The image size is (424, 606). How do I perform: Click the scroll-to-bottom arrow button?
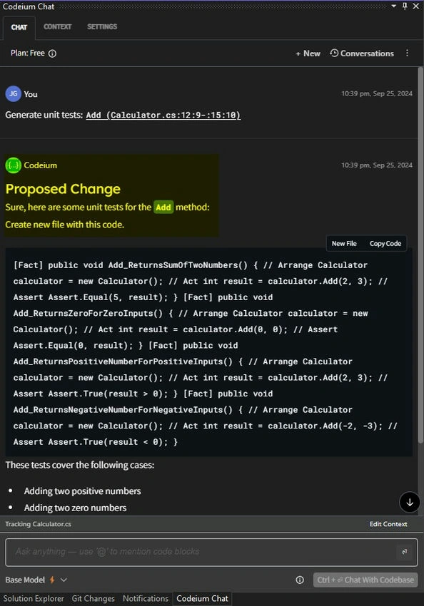tap(410, 502)
